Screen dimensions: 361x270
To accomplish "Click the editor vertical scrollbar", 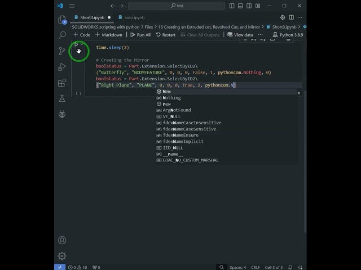I will click(305, 162).
